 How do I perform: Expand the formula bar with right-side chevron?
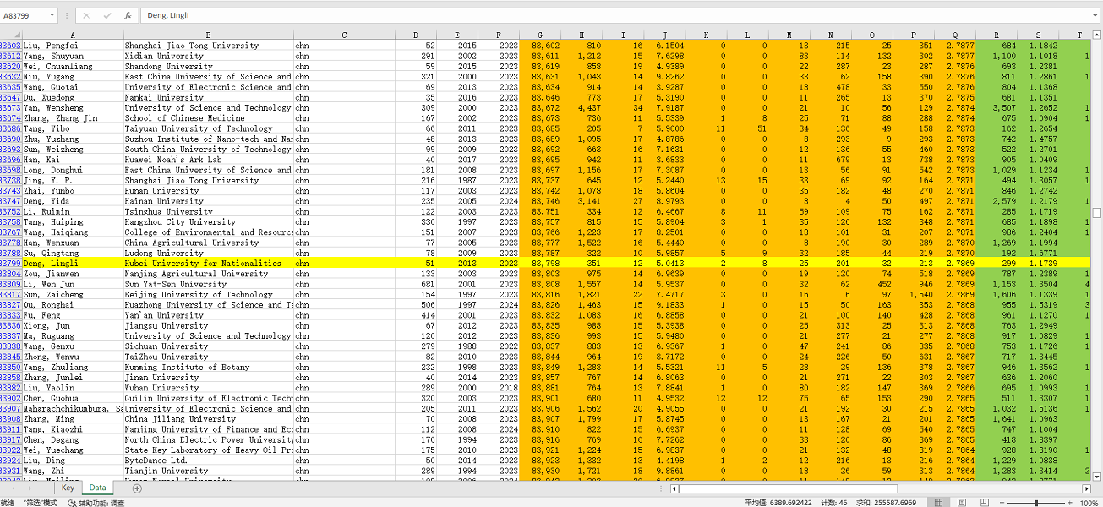tap(1095, 15)
